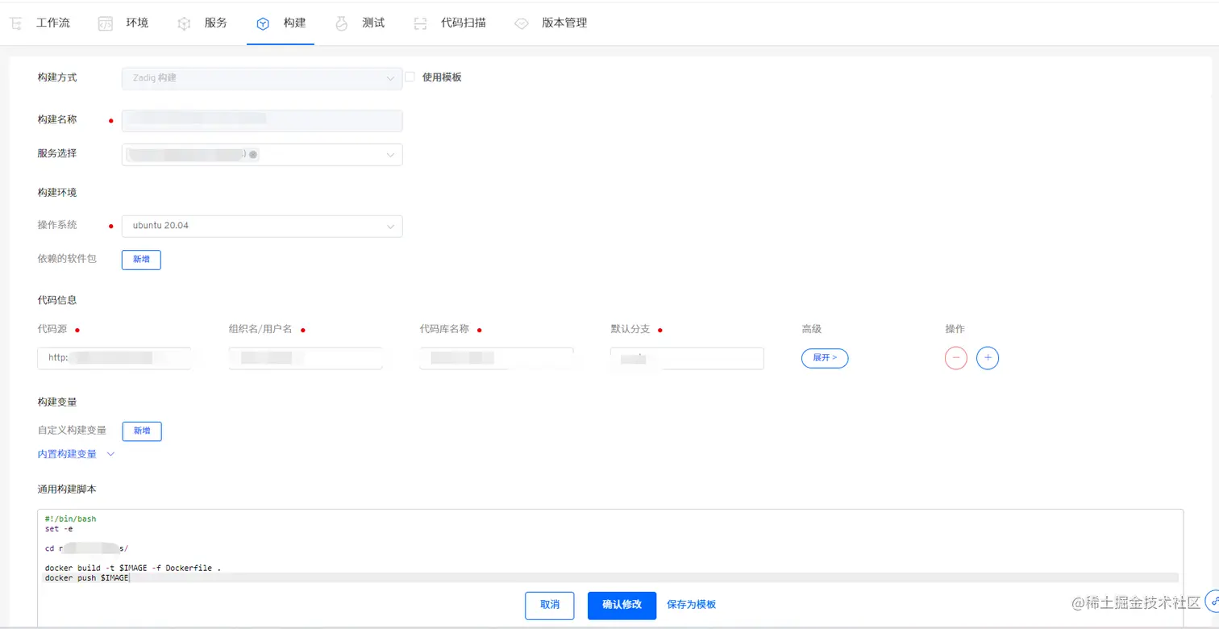
Task: Open the 构建方式 dropdown
Action: coord(262,78)
